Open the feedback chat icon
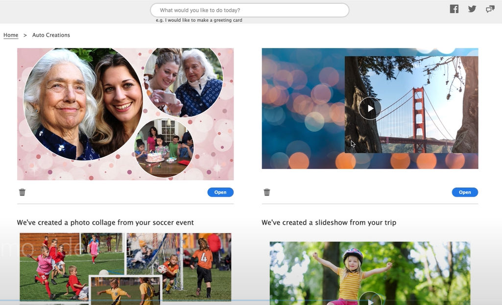 pyautogui.click(x=489, y=8)
